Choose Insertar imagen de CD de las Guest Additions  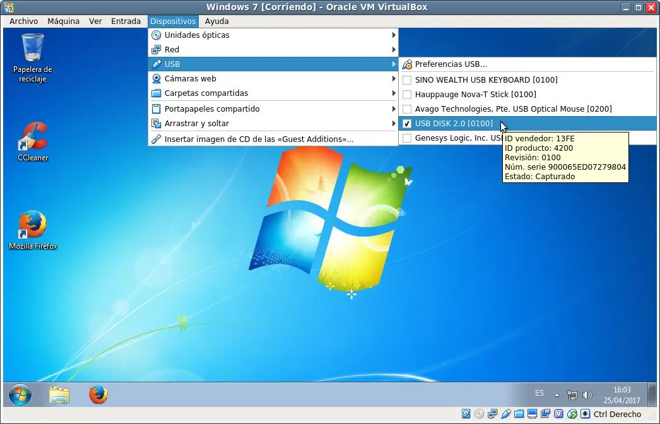[x=273, y=139]
